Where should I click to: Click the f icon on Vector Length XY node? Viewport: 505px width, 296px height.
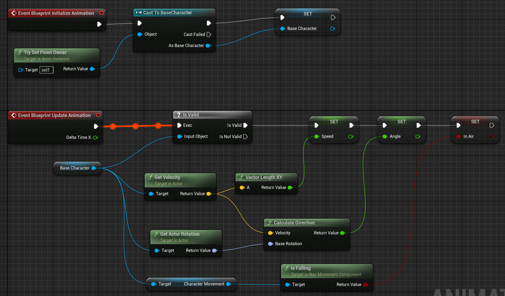click(x=241, y=177)
